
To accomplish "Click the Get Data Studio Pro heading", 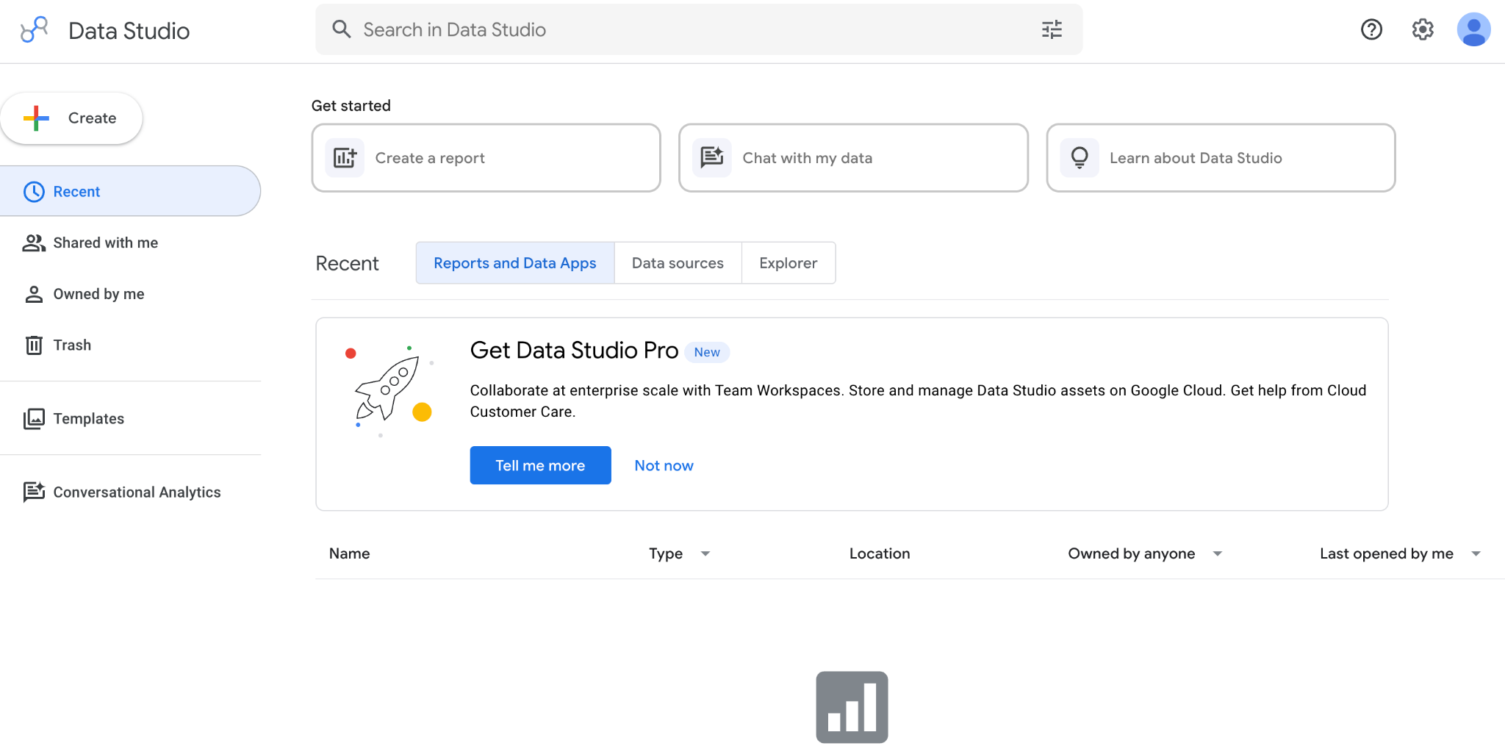I will pos(574,351).
